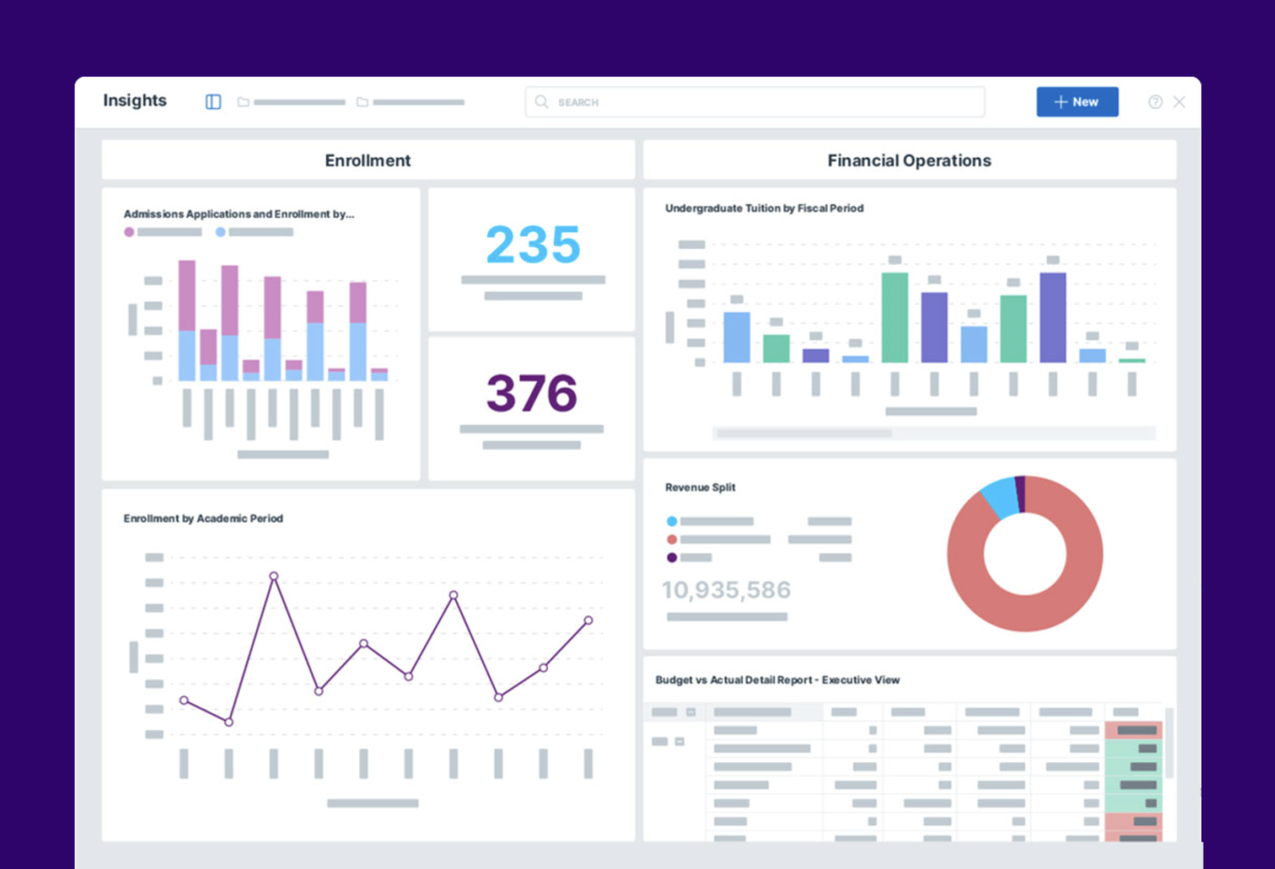Select the Enrollment section header
This screenshot has height=869, width=1275.
[368, 160]
